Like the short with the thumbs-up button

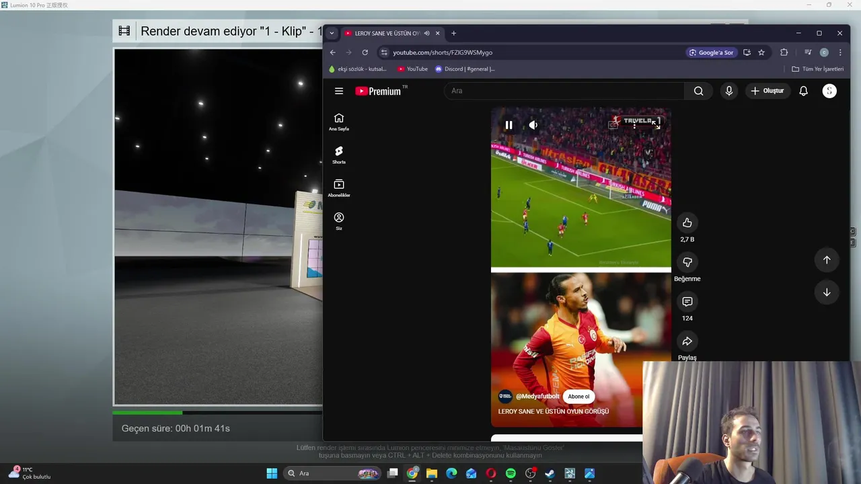click(687, 223)
